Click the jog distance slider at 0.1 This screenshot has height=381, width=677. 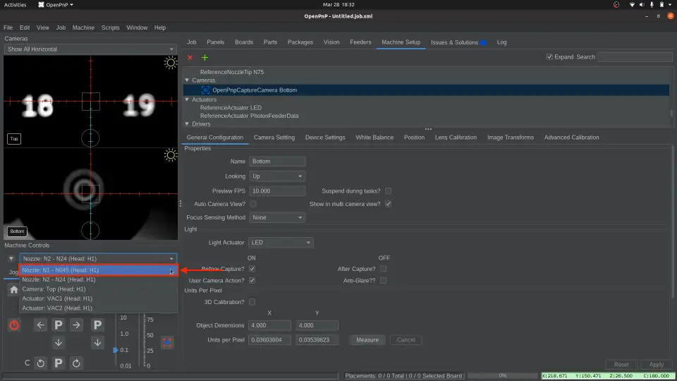point(116,350)
